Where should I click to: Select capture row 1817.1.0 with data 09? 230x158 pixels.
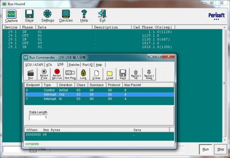point(112,43)
